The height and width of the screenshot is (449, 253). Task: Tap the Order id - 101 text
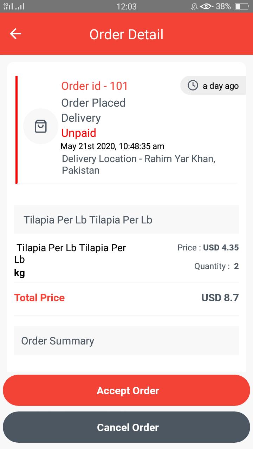point(95,86)
